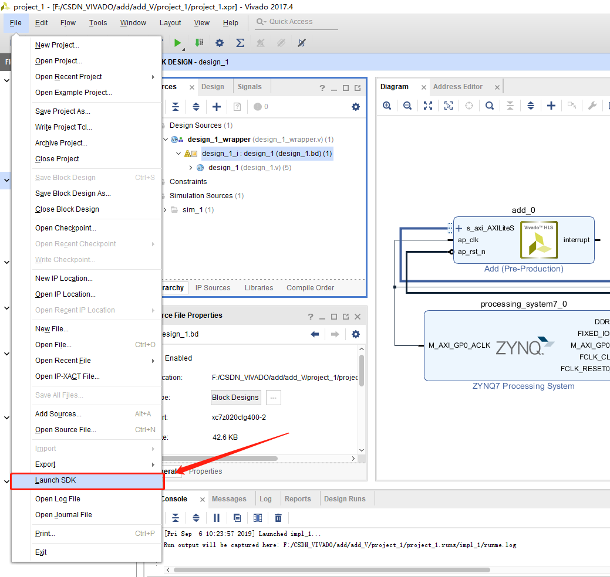Screen dimensions: 610x577
Task: Close the Address Editor tab
Action: (497, 87)
